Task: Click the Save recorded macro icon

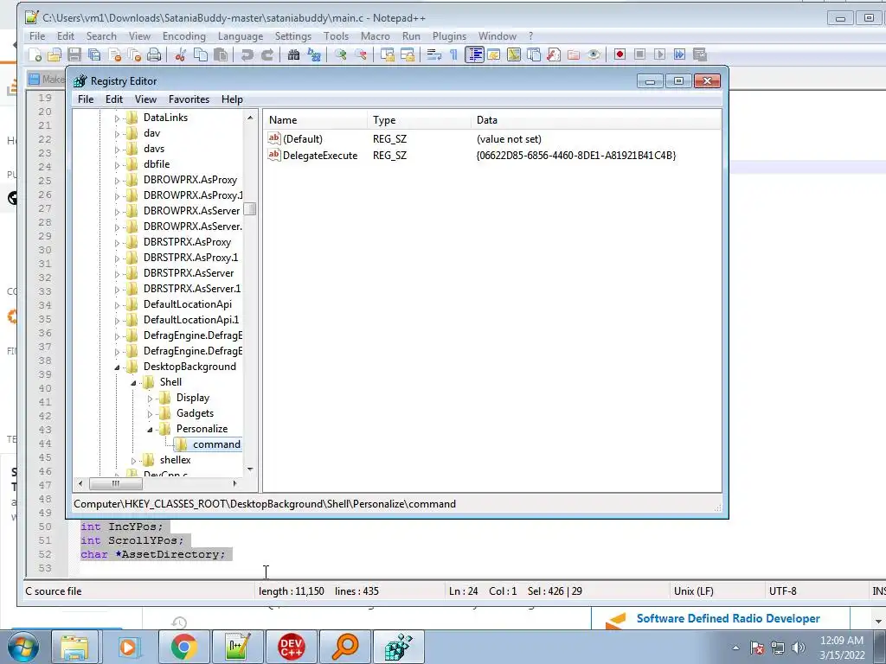Action: tap(699, 54)
